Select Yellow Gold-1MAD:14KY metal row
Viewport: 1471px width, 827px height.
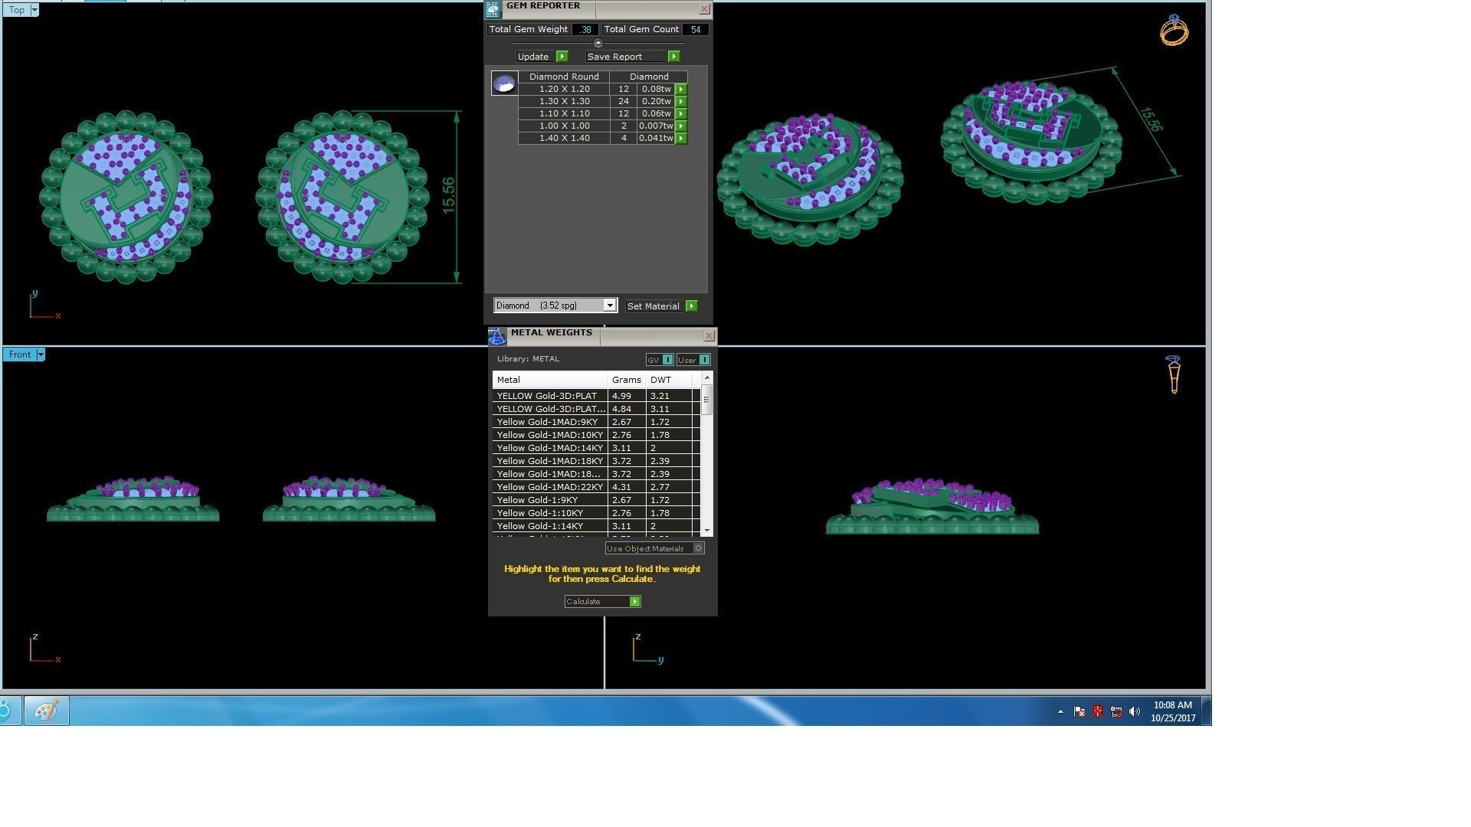(x=550, y=448)
